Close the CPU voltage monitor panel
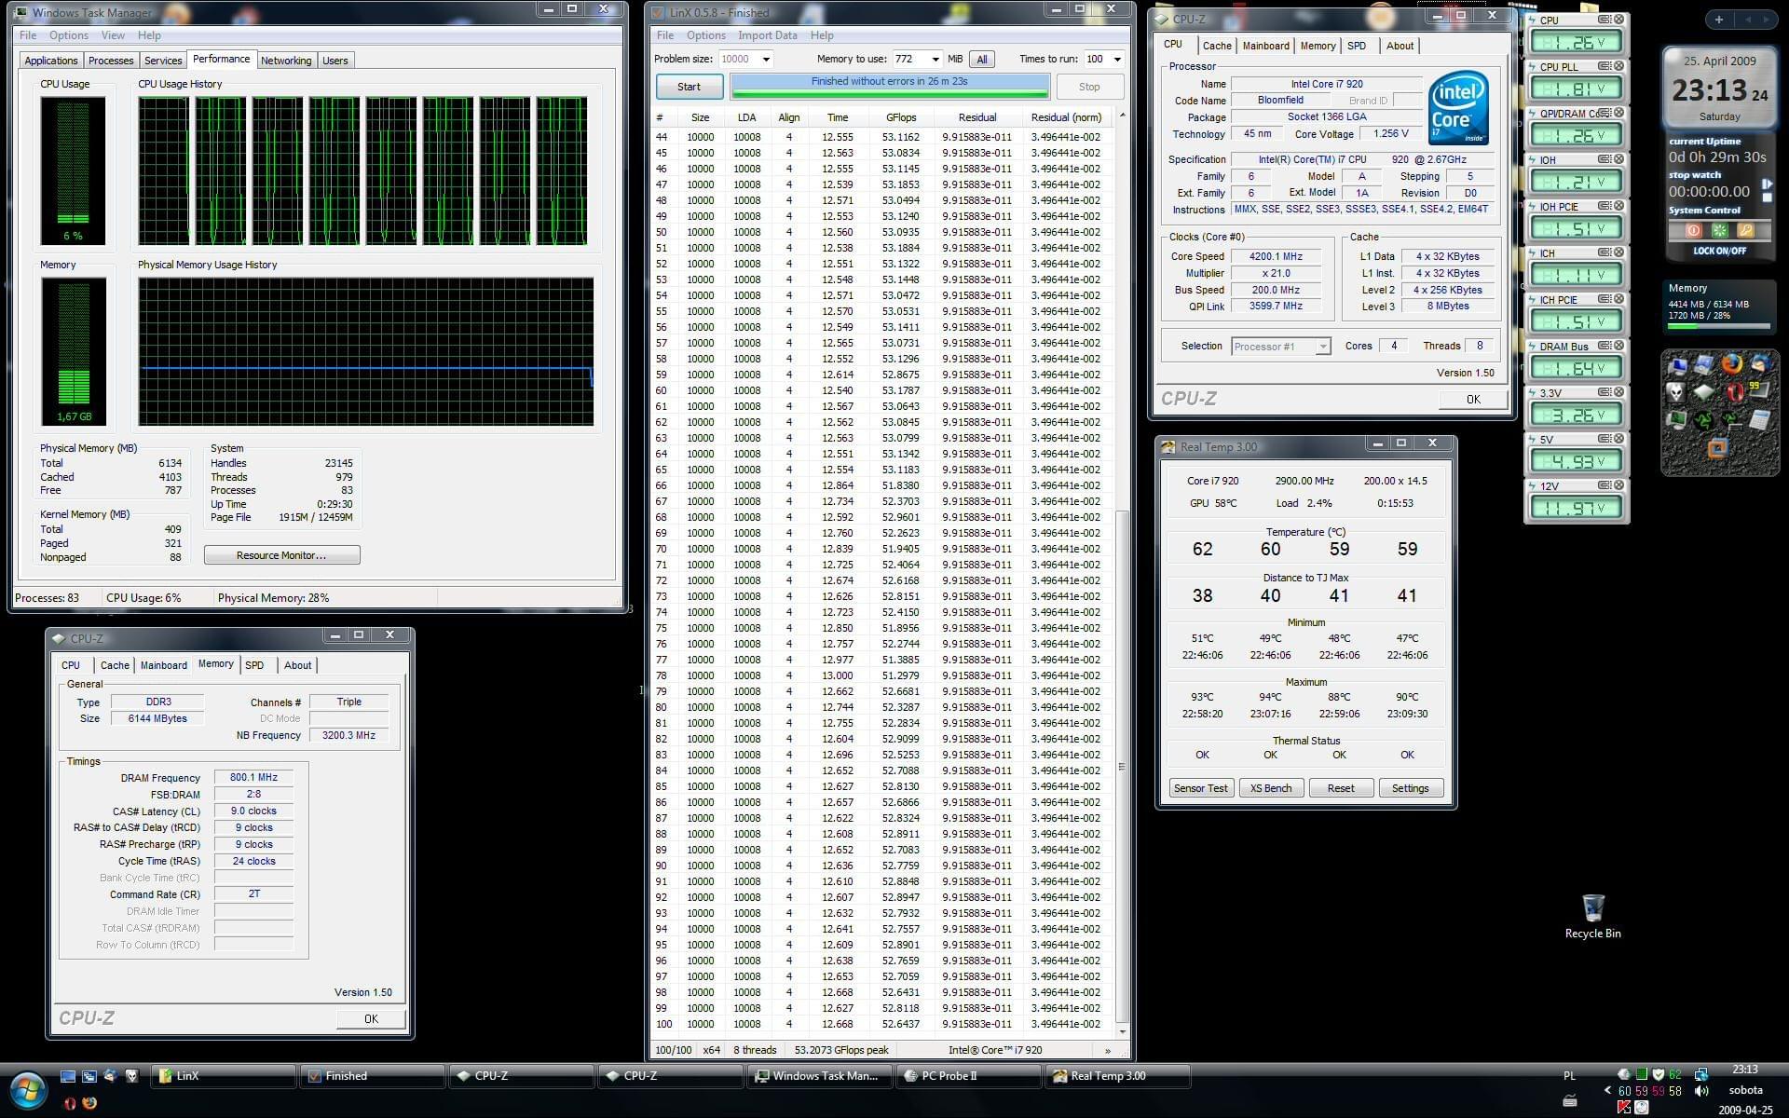Viewport: 1789px width, 1118px height. [x=1619, y=20]
